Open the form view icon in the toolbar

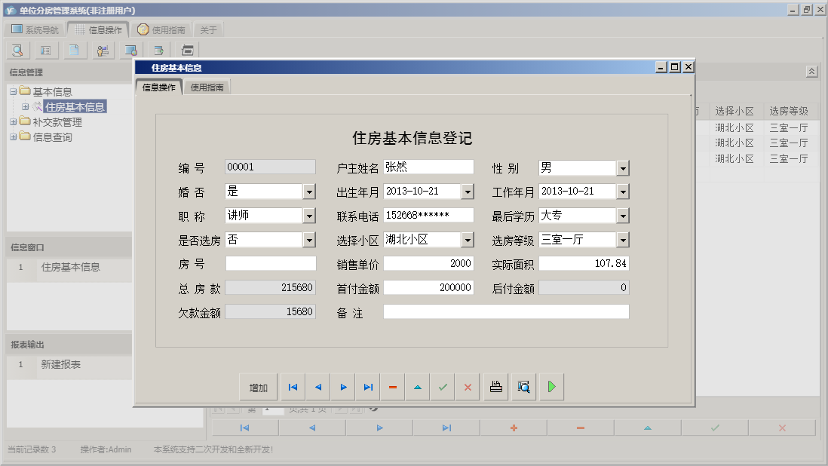click(x=45, y=50)
